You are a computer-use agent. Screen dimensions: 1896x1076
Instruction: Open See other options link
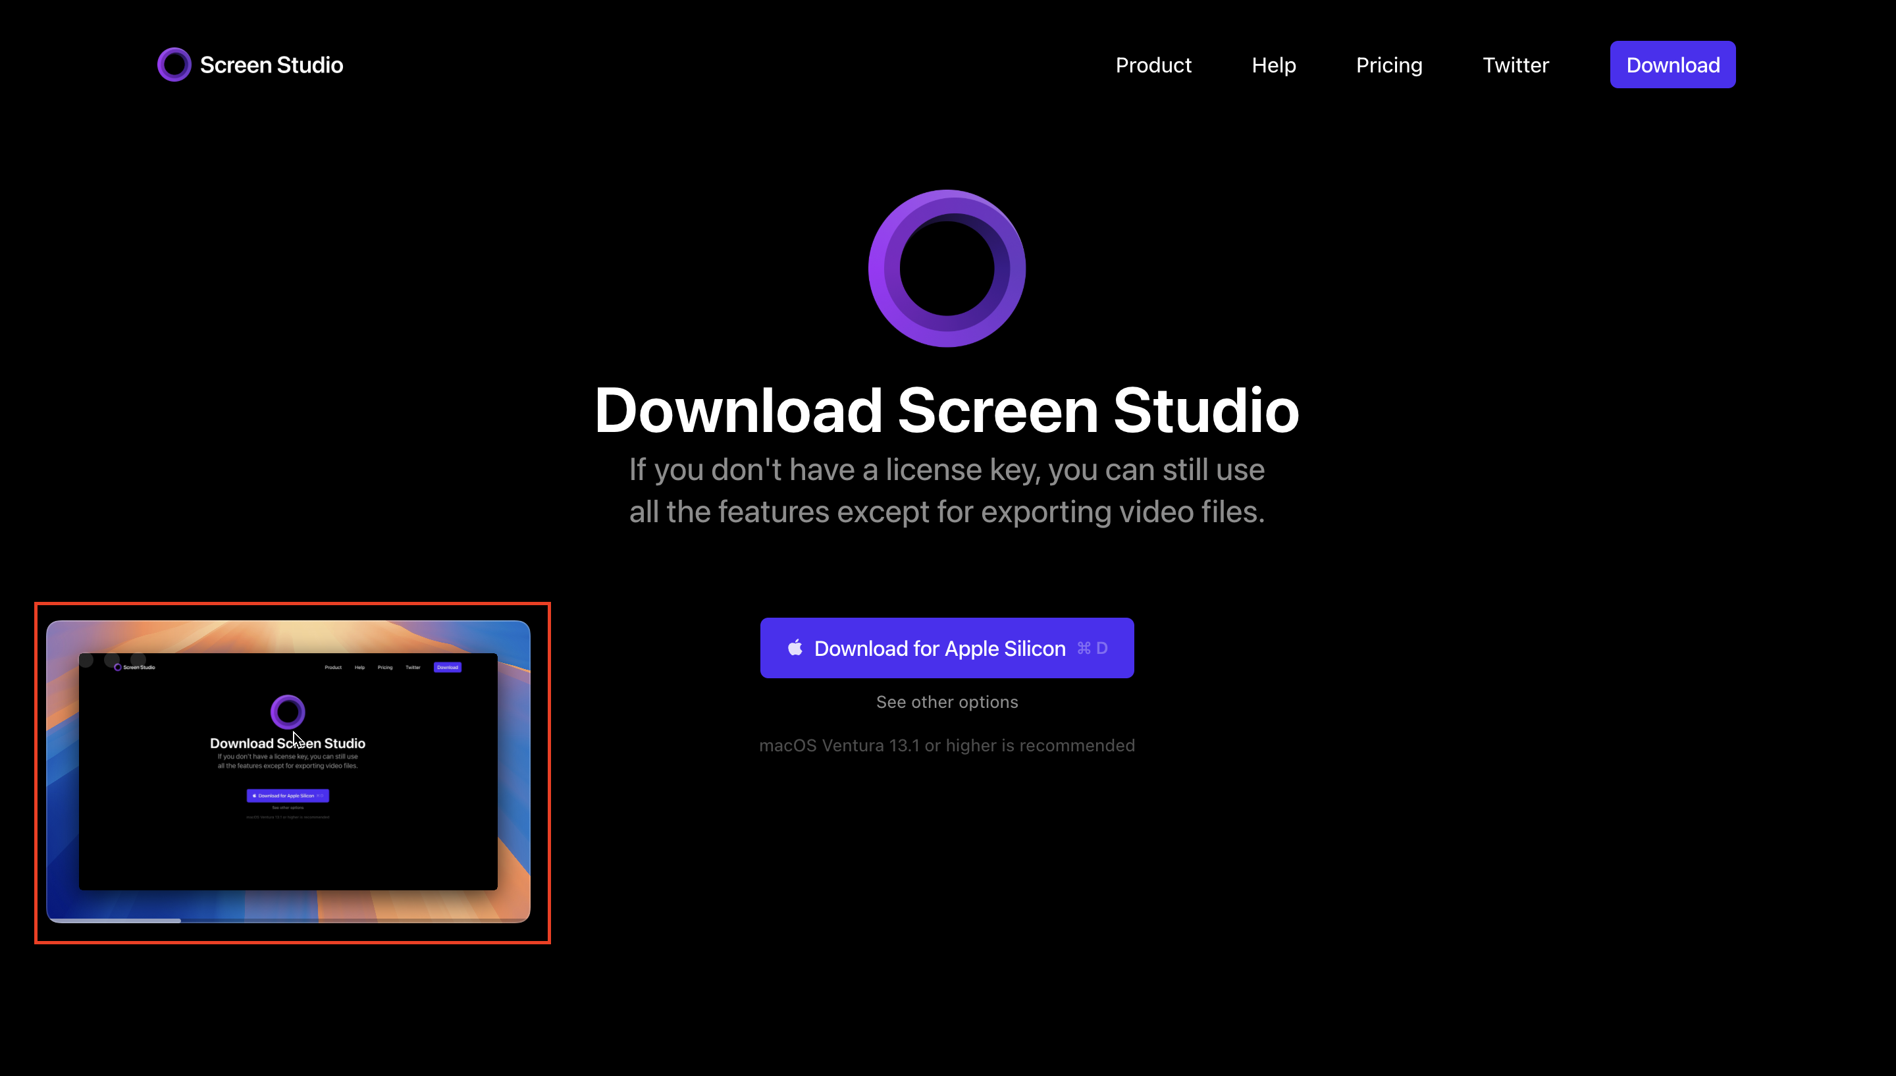[x=947, y=702]
